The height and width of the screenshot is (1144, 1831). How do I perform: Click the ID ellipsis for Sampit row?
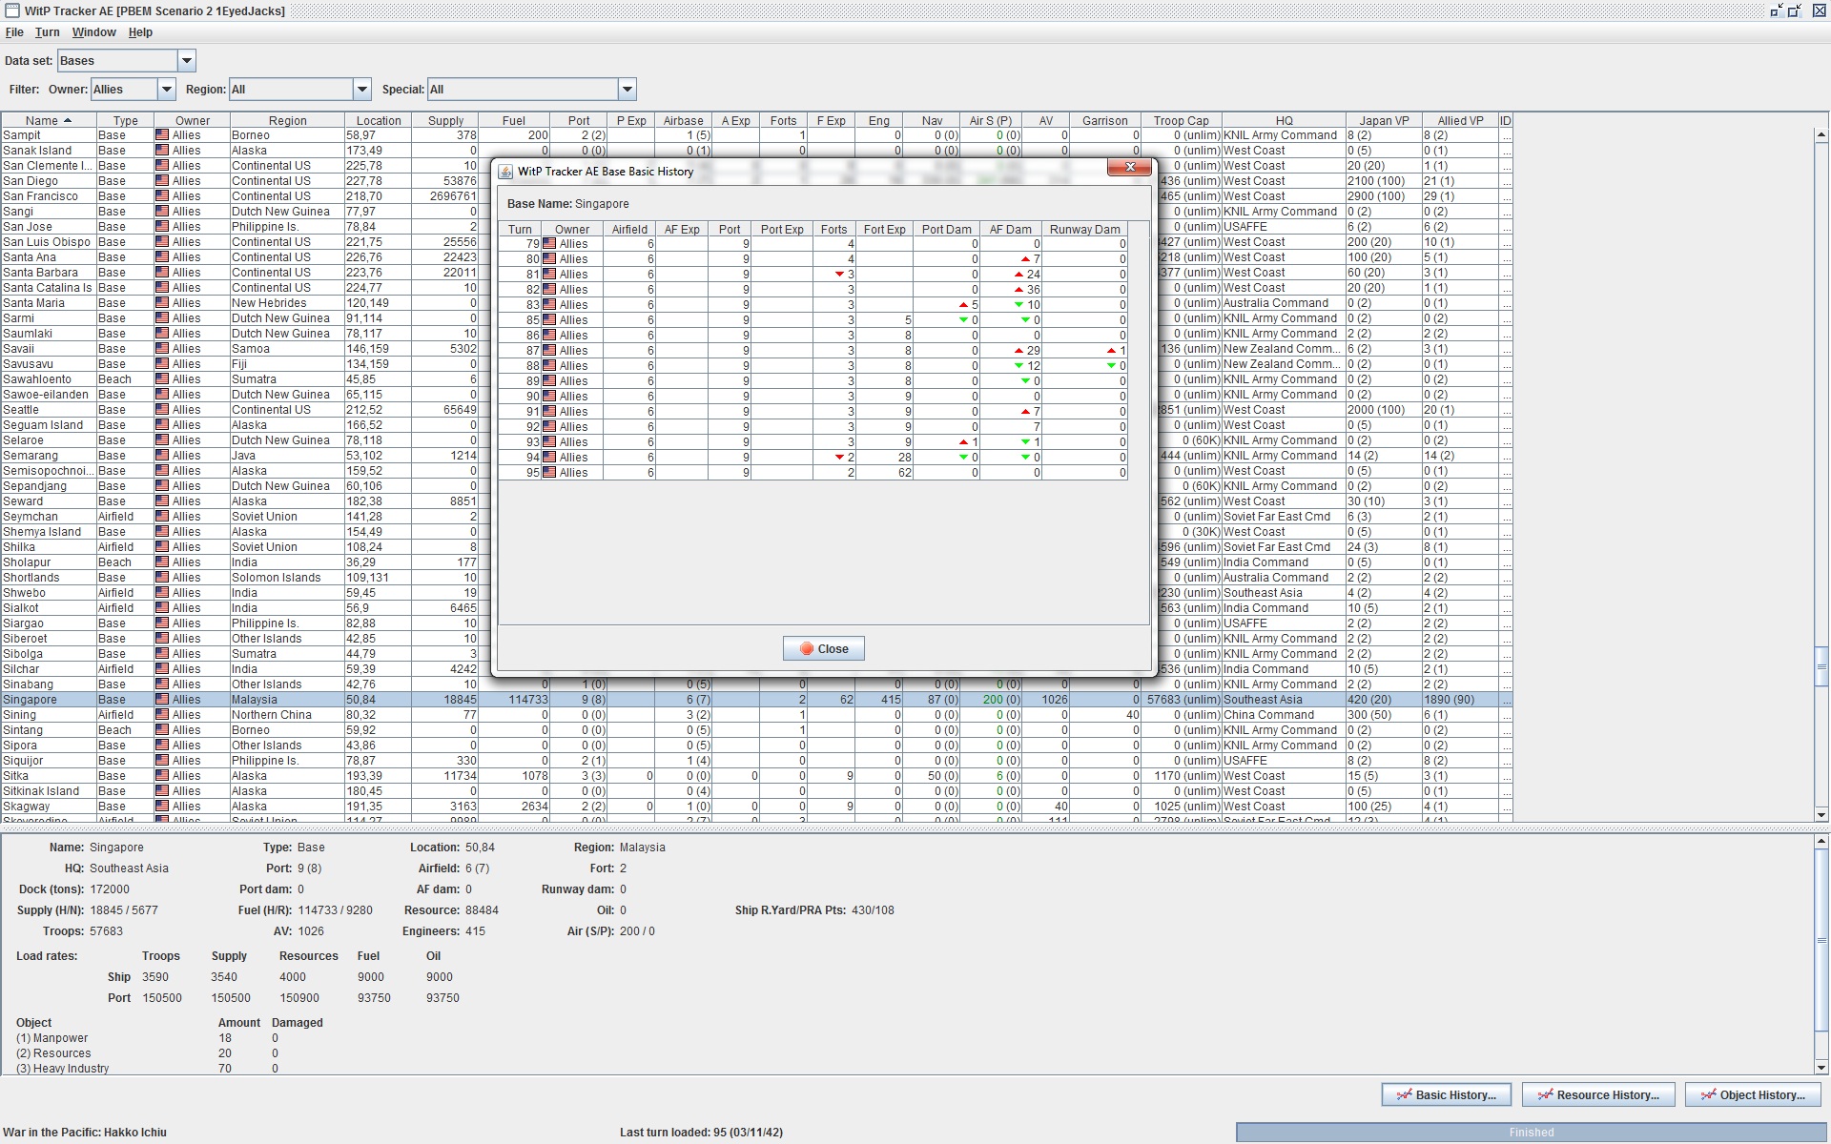pos(1506,135)
